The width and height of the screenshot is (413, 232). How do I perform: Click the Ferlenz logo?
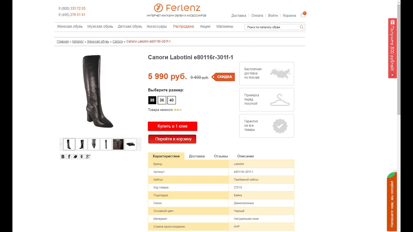tap(176, 8)
